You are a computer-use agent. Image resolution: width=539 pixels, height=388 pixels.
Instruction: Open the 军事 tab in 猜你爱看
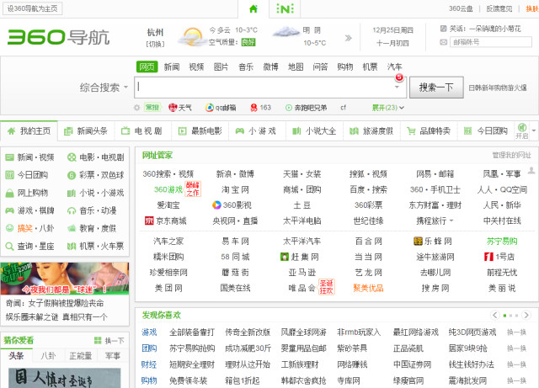click(x=113, y=356)
